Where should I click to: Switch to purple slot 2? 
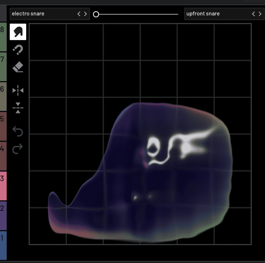(3, 215)
